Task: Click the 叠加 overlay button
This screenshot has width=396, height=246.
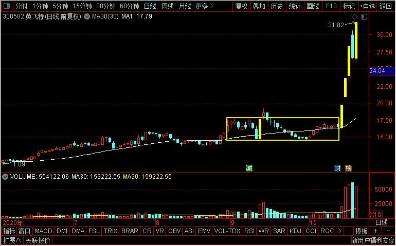Action: coord(259,6)
